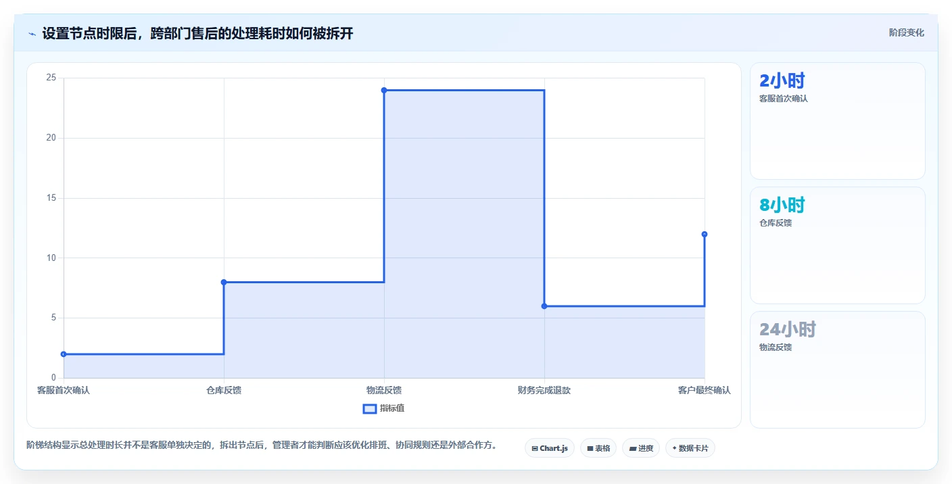Screen dimensions: 952x484
Task: Click the data point at 财务完成退款
Action: click(x=544, y=306)
